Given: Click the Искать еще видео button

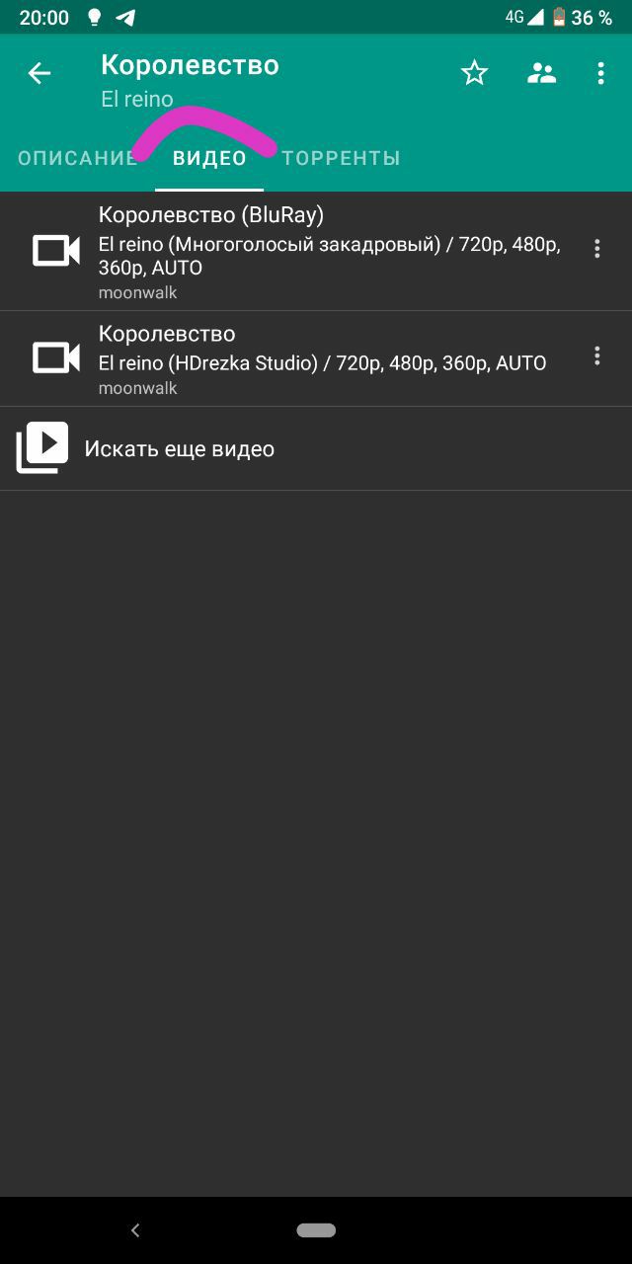Looking at the screenshot, I should pyautogui.click(x=316, y=449).
